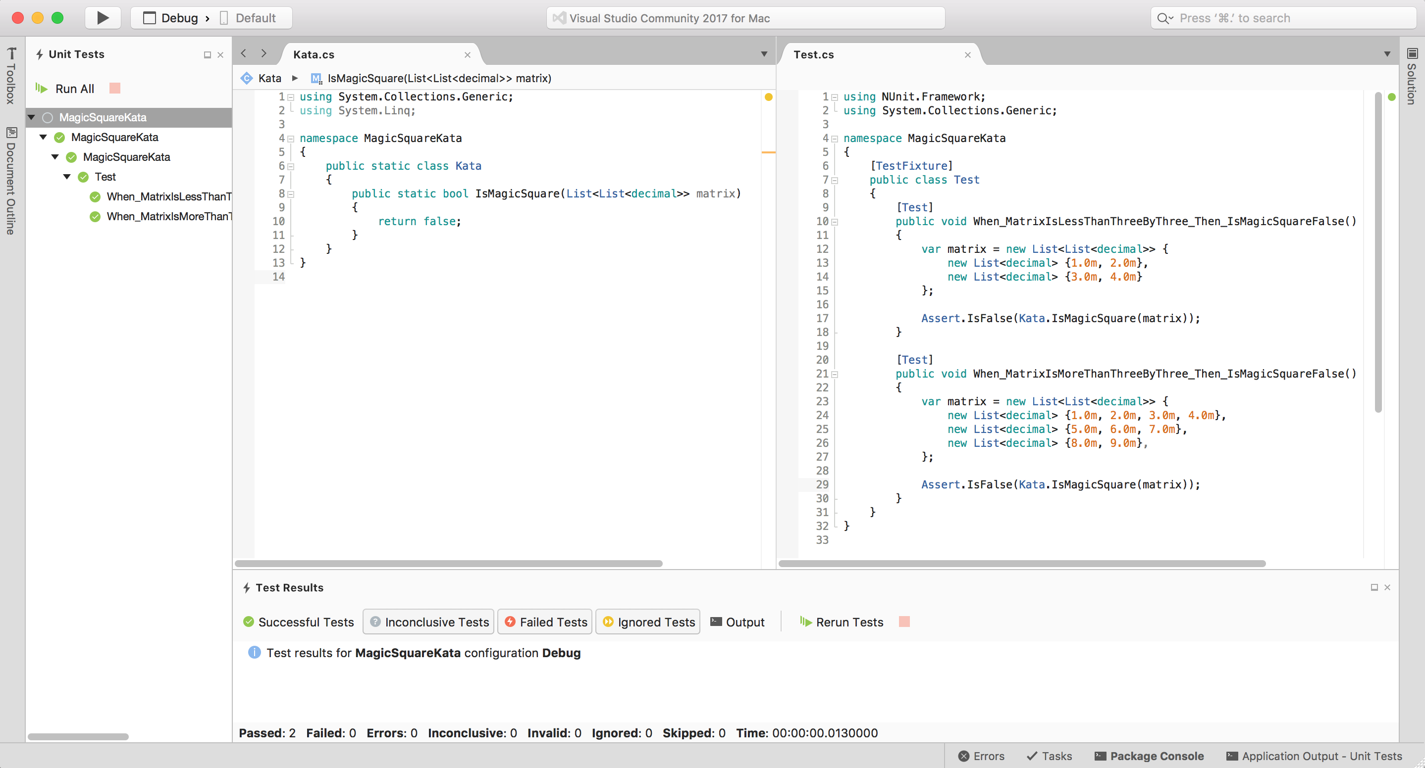This screenshot has height=768, width=1425.
Task: Click the lightning bolt Test Results icon
Action: point(245,587)
